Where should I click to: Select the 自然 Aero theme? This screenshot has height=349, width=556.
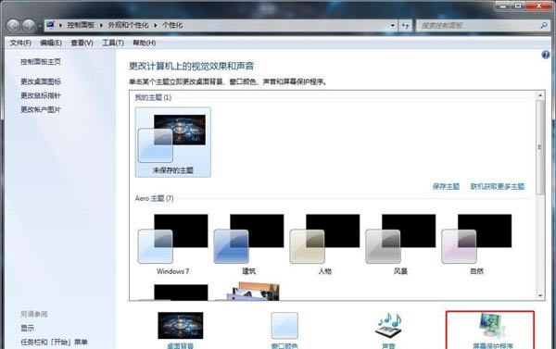(476, 244)
